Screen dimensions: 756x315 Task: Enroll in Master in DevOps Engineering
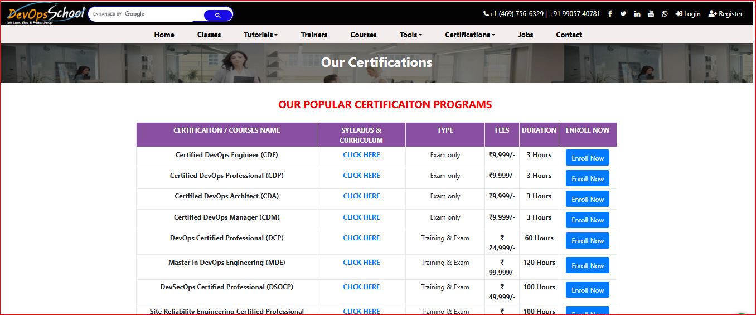(x=587, y=265)
